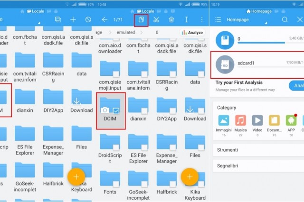Tap the 10:48 clock in middle status bar
Viewport: 304px width, 202px height.
point(102,4)
